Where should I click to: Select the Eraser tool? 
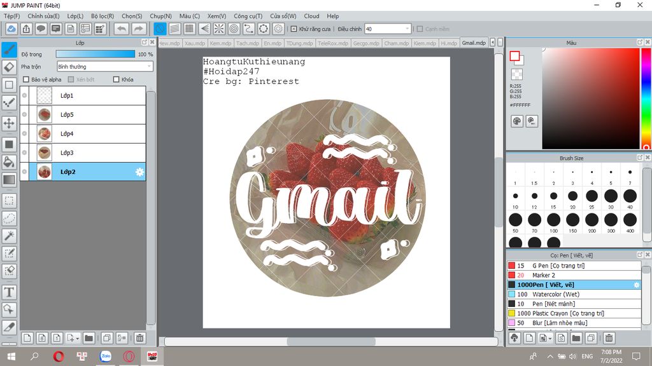[x=9, y=67]
